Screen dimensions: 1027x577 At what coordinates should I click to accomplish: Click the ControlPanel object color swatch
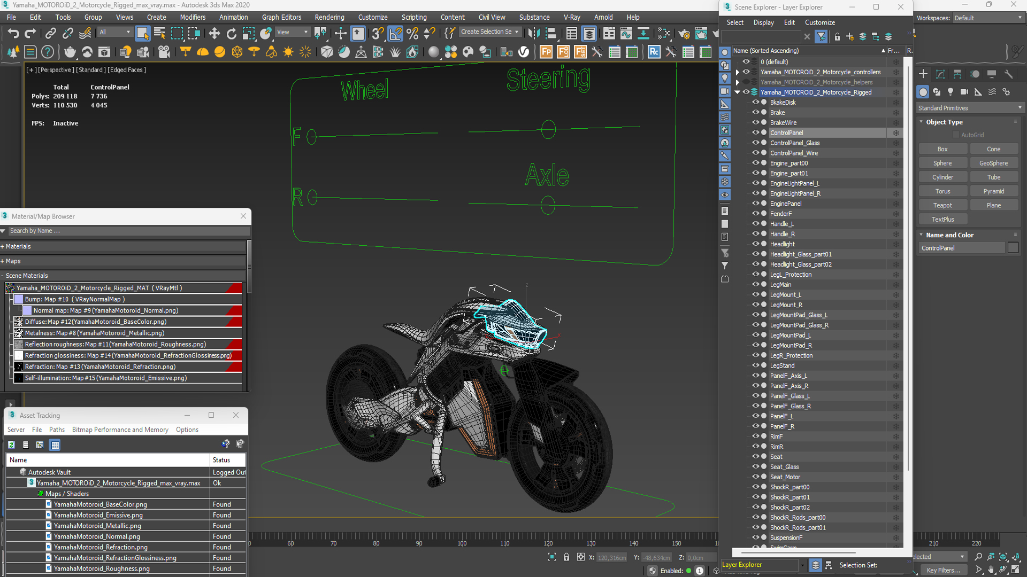(1013, 248)
